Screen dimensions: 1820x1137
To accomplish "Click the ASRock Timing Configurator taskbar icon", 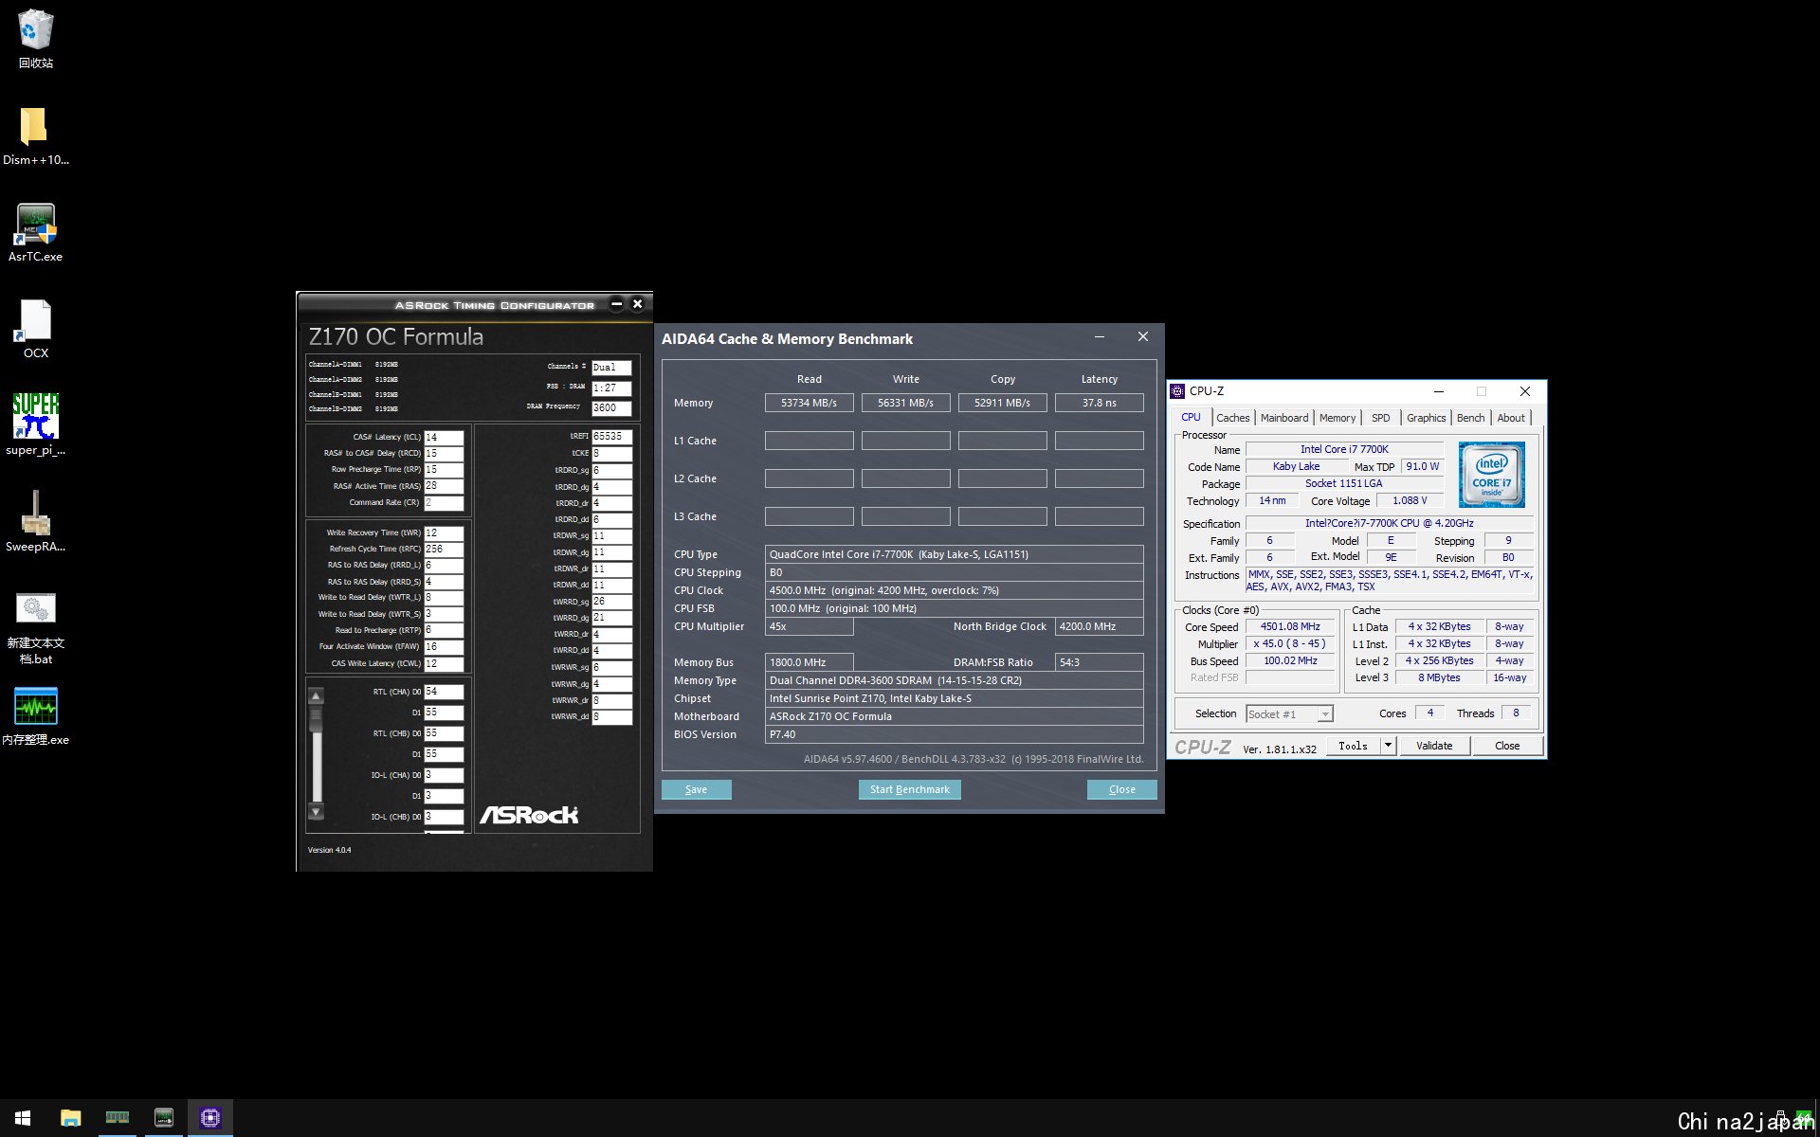I will click(163, 1118).
